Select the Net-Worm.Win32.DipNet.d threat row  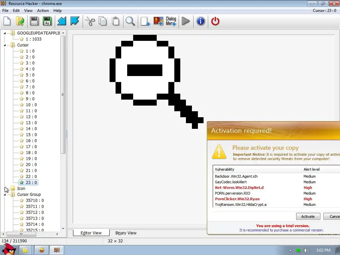pyautogui.click(x=277, y=188)
